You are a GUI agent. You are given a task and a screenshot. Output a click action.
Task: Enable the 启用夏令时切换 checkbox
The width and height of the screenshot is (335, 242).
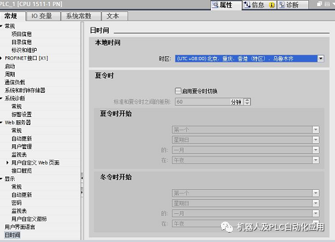pyautogui.click(x=178, y=91)
